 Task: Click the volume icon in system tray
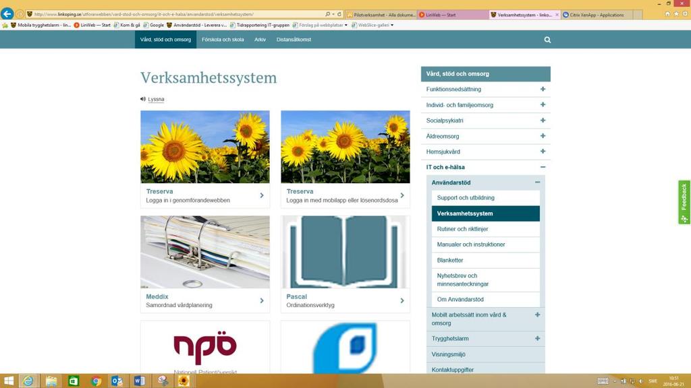641,381
